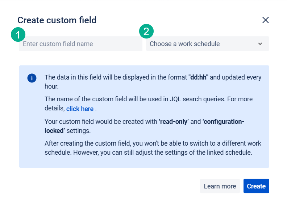Click the green step 1 badge
Image resolution: width=287 pixels, height=203 pixels.
coord(18,34)
